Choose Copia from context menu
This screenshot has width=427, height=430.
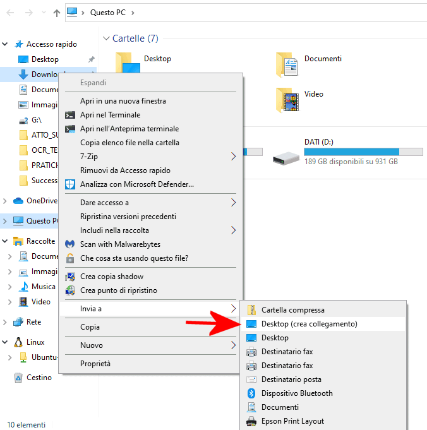point(150,327)
